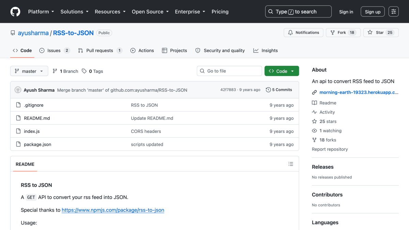Click the magnifier icon in Go to file
The width and height of the screenshot is (409, 230).
tap(202, 71)
